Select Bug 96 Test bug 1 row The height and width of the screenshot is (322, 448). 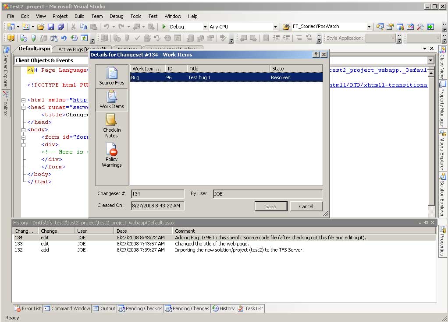click(226, 77)
